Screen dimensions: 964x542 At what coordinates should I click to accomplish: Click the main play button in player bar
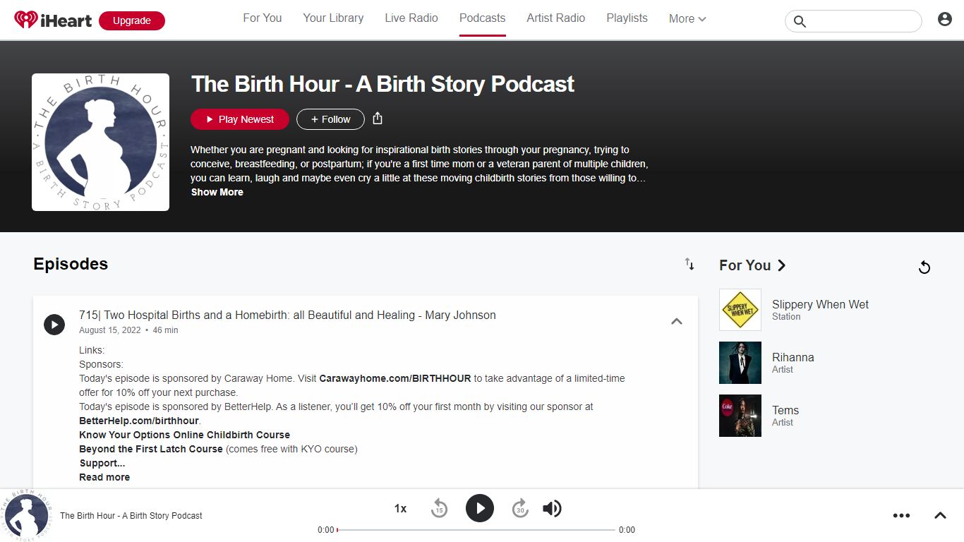[x=480, y=508]
